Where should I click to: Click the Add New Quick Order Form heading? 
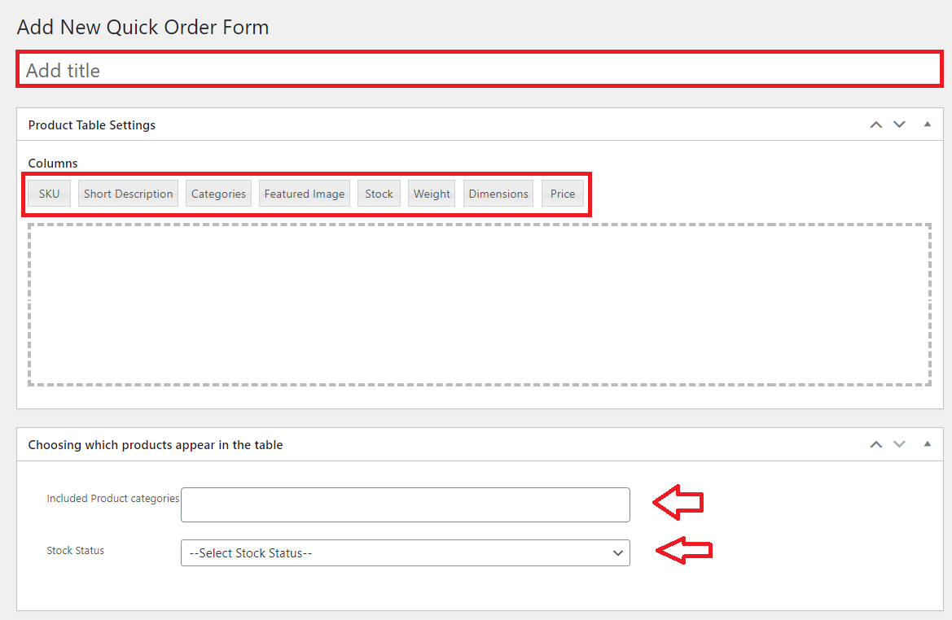click(143, 28)
